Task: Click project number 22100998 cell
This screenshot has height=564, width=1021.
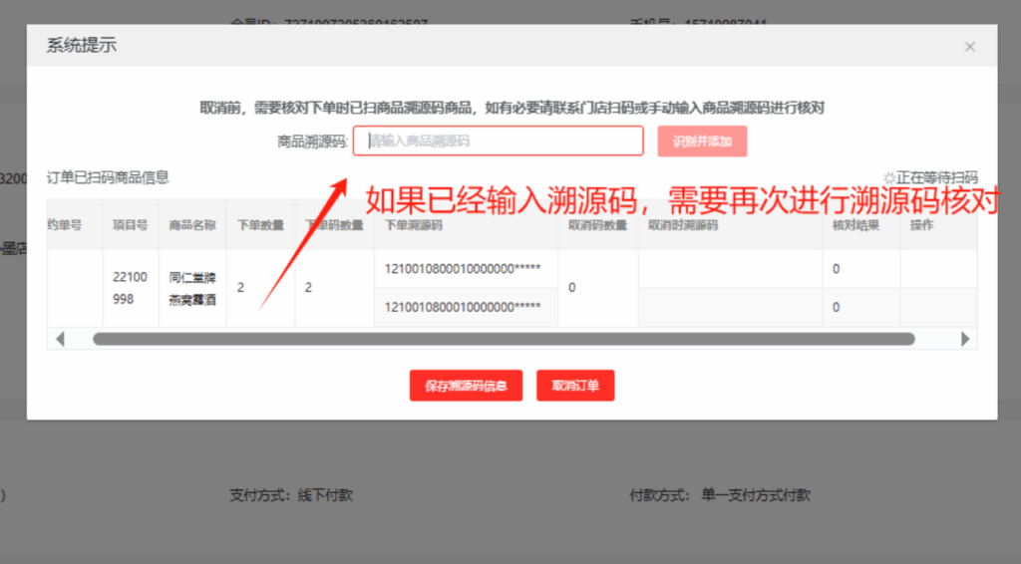Action: (x=130, y=288)
